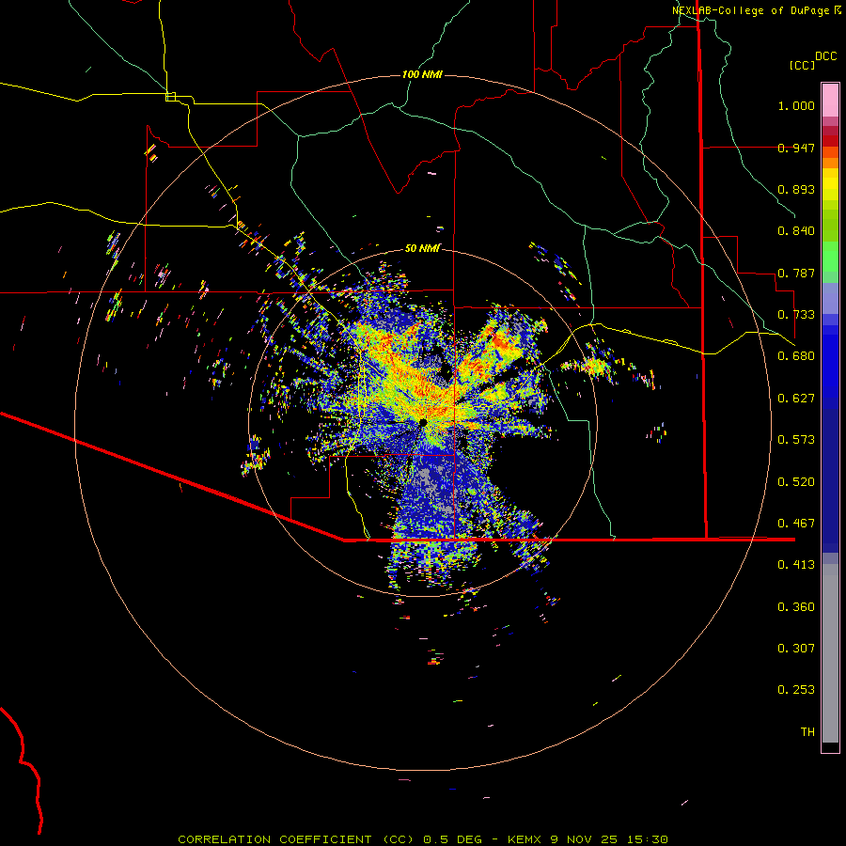Screen dimensions: 846x846
Task: Click the TH threshold label on the colorbar
Action: pyautogui.click(x=807, y=732)
